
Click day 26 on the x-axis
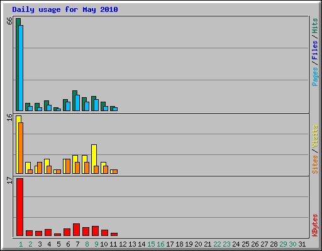[255, 244]
